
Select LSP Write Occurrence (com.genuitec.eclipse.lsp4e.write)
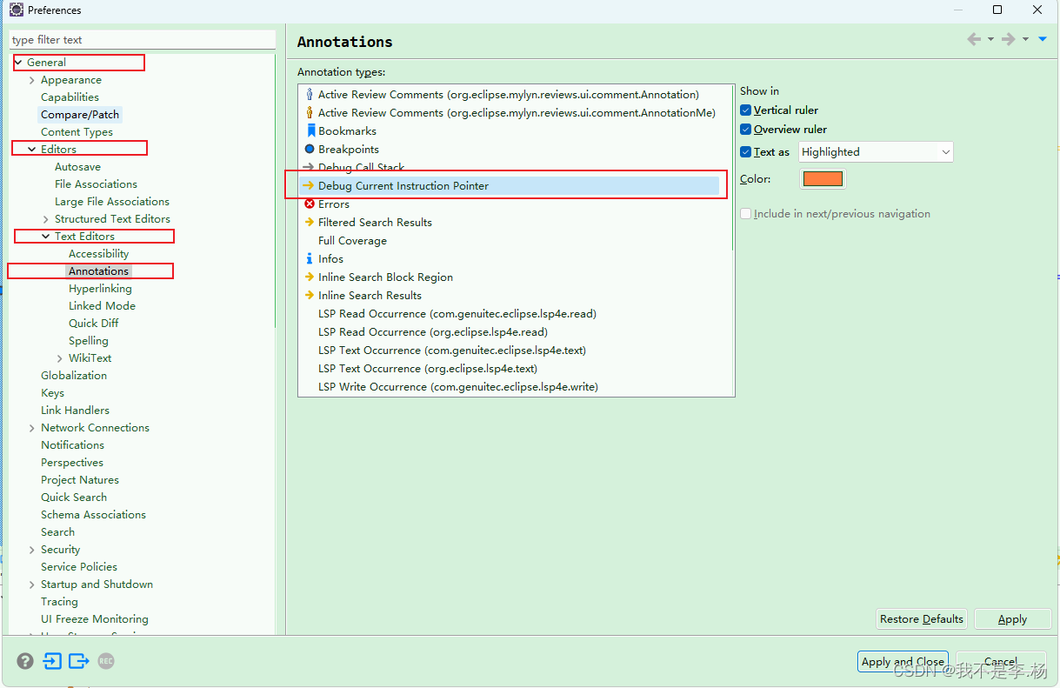coord(458,386)
